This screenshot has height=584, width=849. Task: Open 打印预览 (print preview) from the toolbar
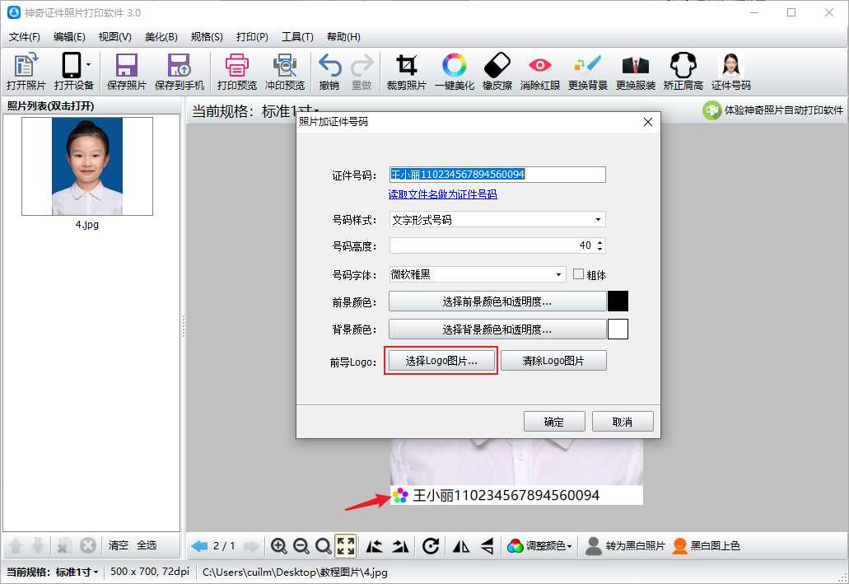point(236,71)
